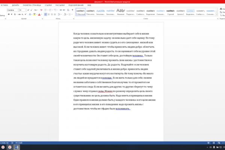Viewport: 225px width, 150px height.
Task: Switch to web layout view
Action: coord(219,143)
